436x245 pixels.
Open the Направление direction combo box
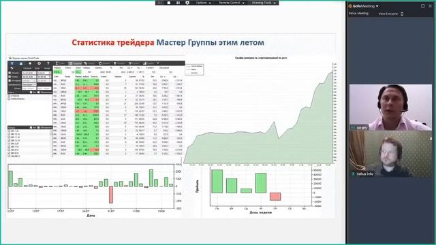29,84
